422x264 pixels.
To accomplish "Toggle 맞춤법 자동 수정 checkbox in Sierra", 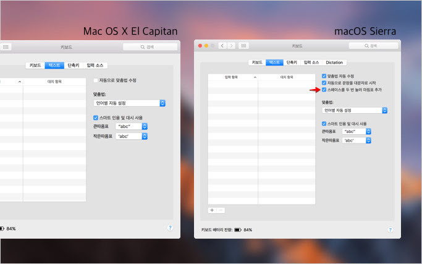I will pyautogui.click(x=324, y=76).
